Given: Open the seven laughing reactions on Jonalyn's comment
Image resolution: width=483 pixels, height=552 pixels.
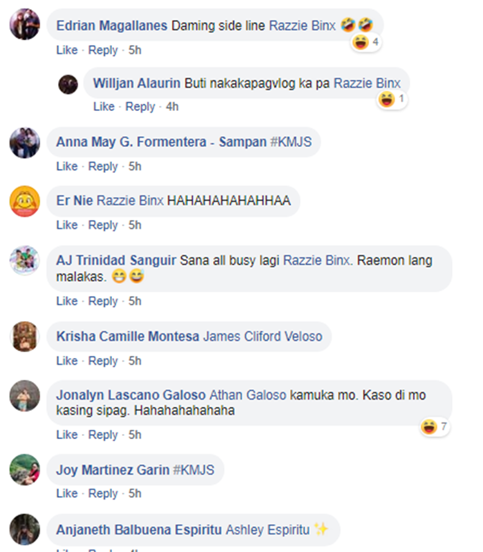Looking at the screenshot, I should pos(435,427).
